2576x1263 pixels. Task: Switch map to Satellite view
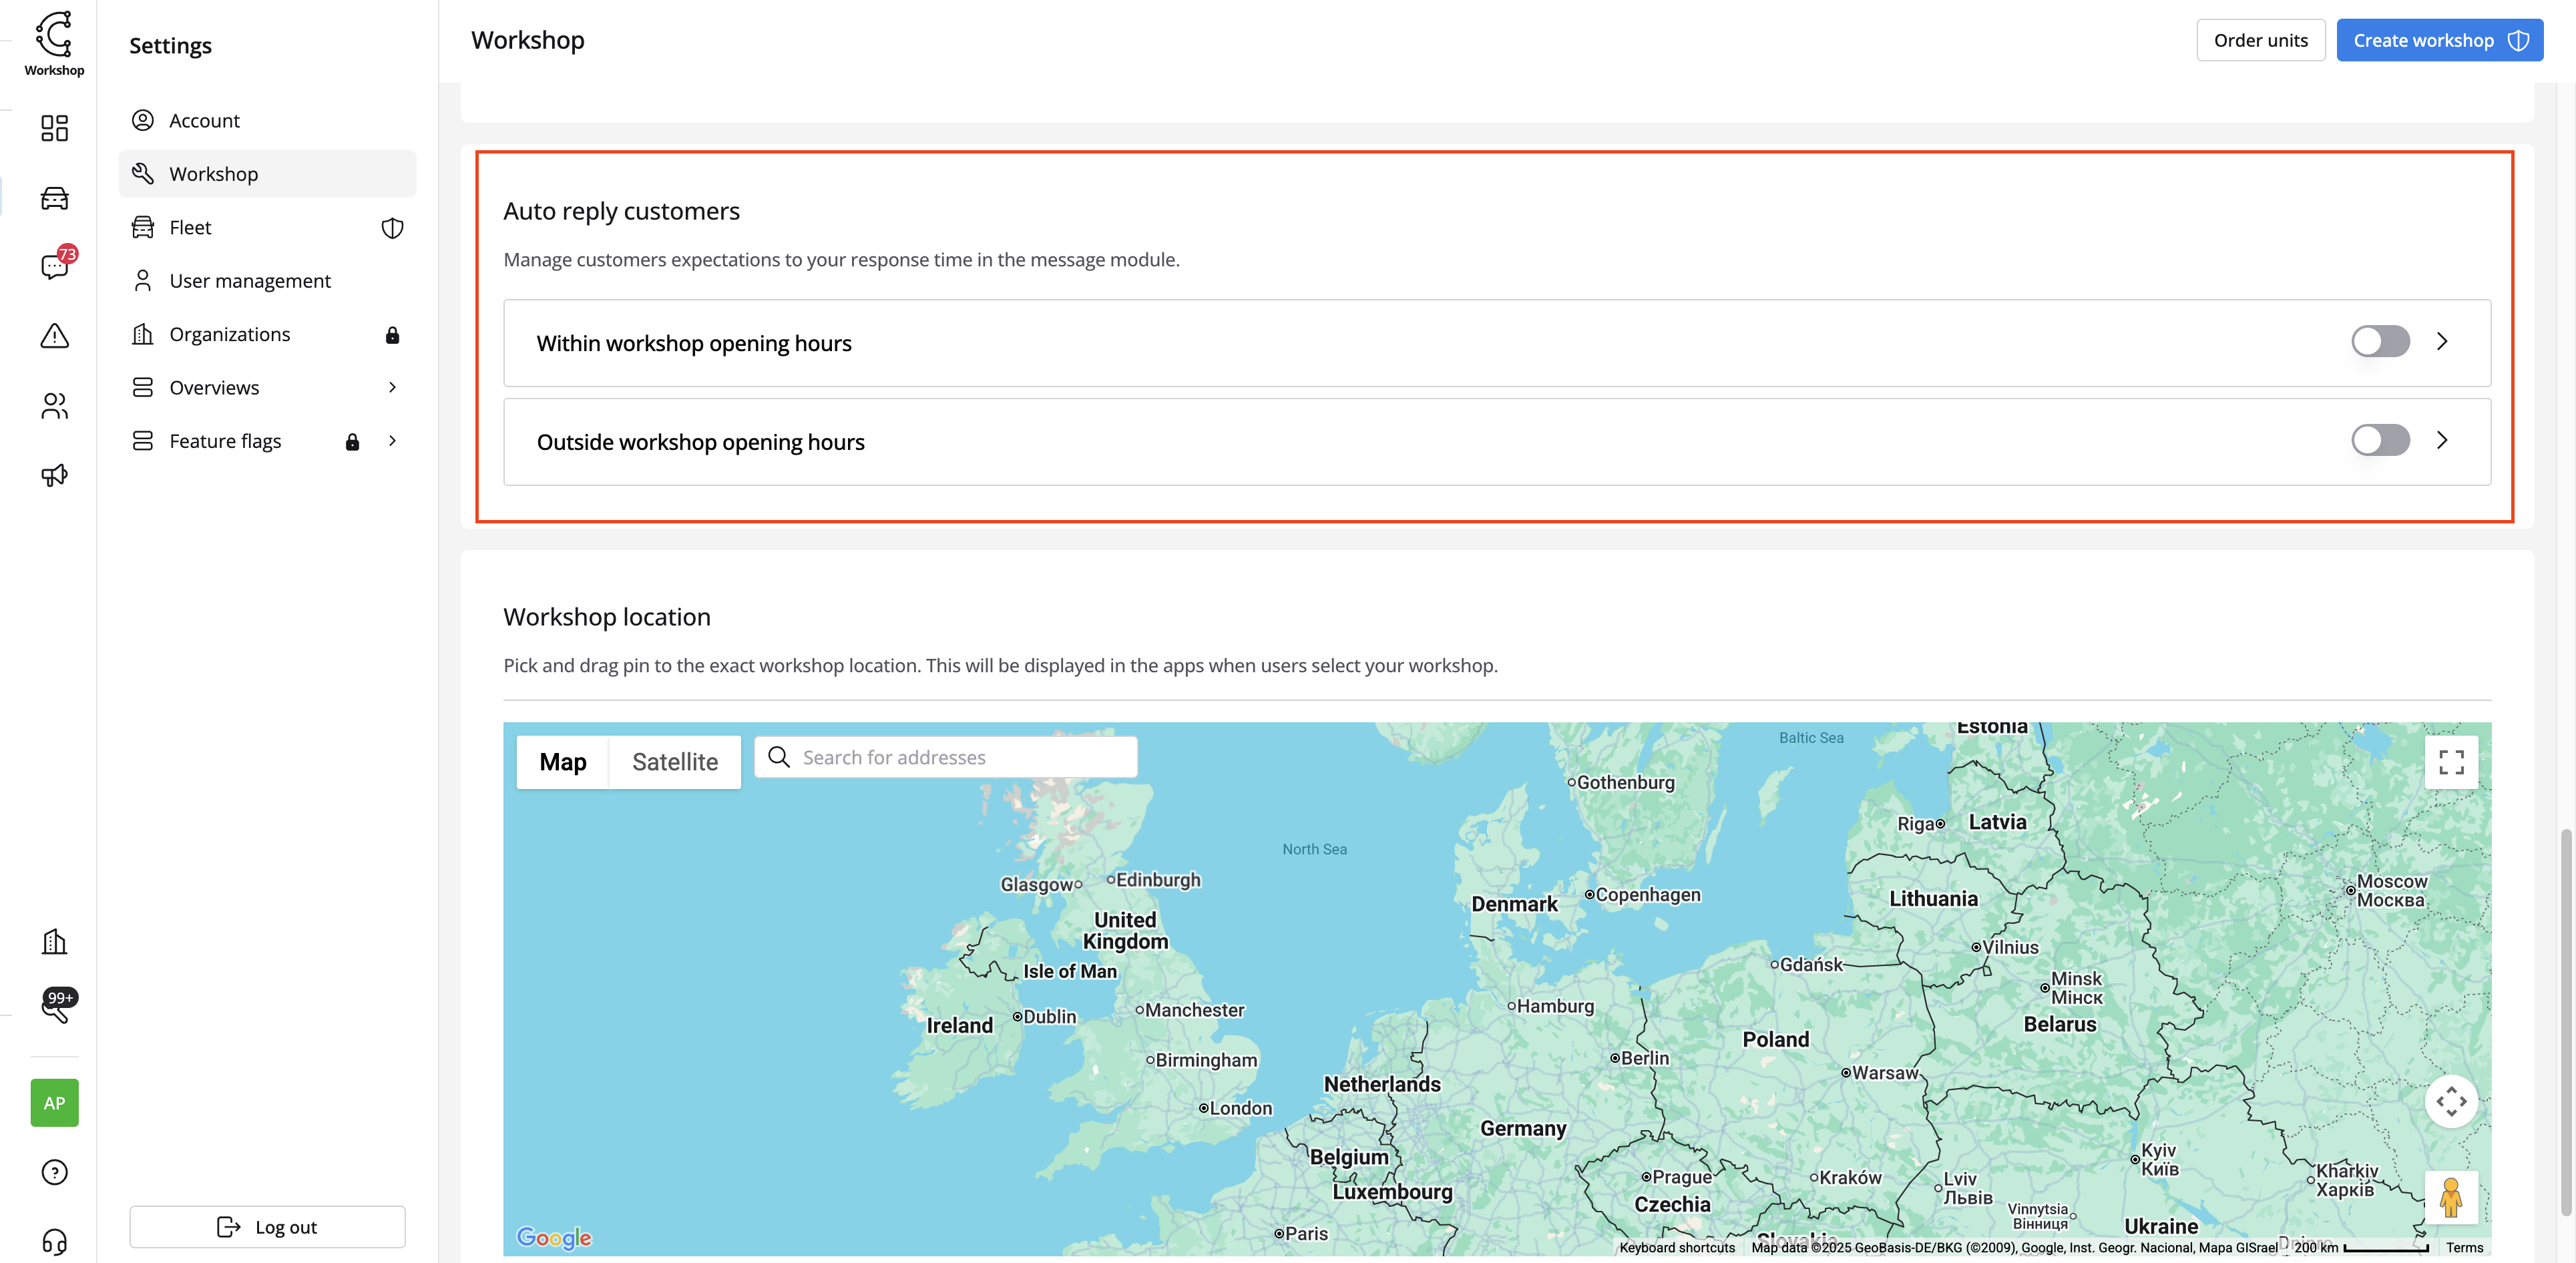click(x=674, y=762)
